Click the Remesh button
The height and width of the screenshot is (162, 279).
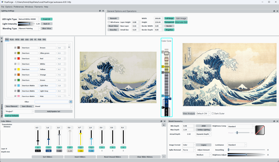coord(113,18)
